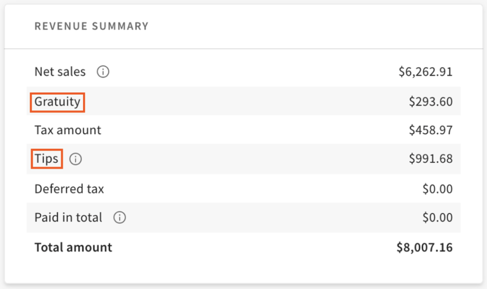Click the Deferred tax label
The image size is (487, 289).
pos(69,189)
